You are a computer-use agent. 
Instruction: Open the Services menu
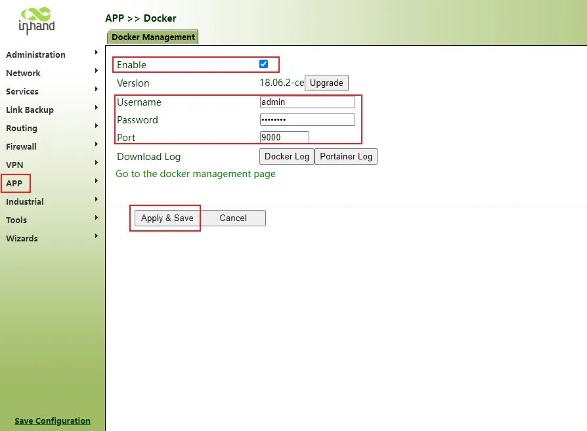[x=22, y=91]
